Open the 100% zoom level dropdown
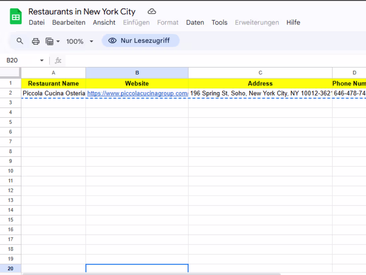The height and width of the screenshot is (275, 366). click(80, 41)
